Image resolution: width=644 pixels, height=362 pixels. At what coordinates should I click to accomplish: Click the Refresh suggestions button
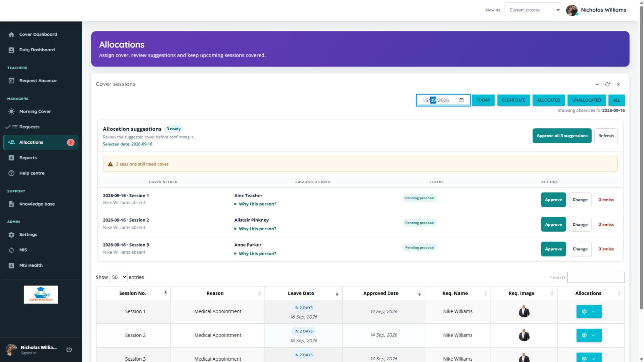[605, 136]
